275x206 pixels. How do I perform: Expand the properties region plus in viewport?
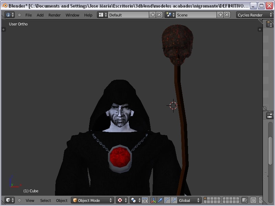(x=260, y=30)
